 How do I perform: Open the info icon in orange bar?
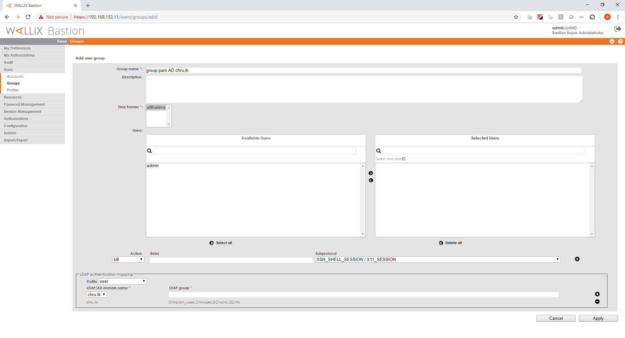(612, 41)
